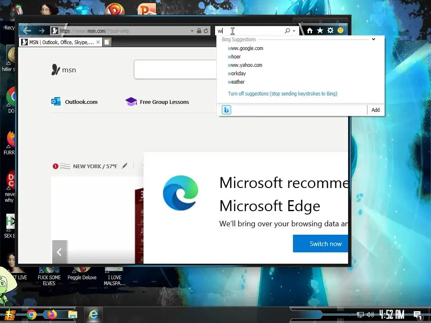This screenshot has height=323, width=431.
Task: Collapse the Bing Suggestions chevron
Action: point(373,39)
